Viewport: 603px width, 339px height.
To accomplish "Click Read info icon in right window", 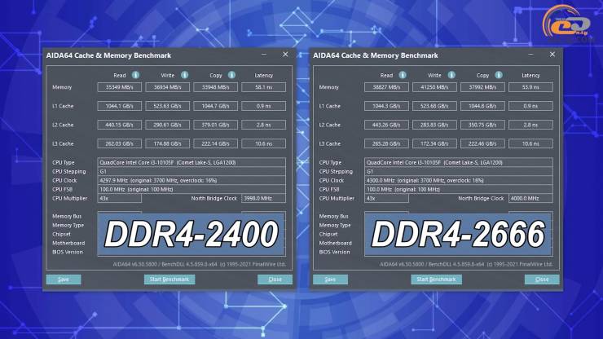I will [403, 75].
